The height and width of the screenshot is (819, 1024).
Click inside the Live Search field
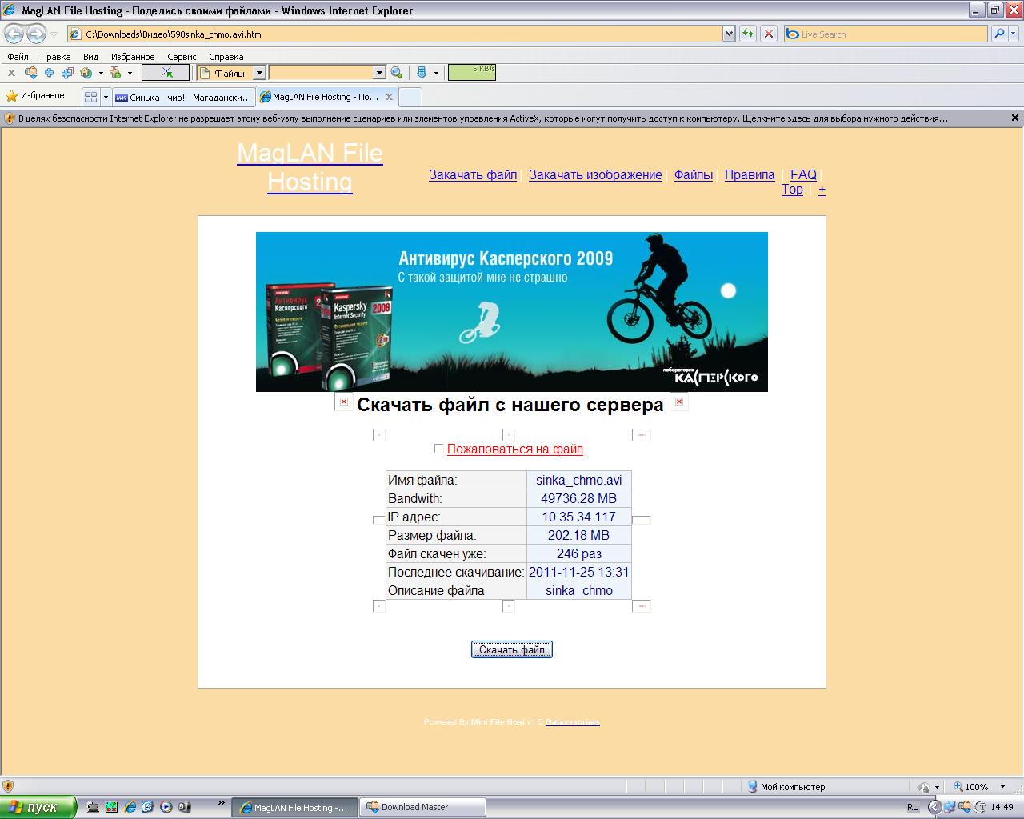click(888, 34)
